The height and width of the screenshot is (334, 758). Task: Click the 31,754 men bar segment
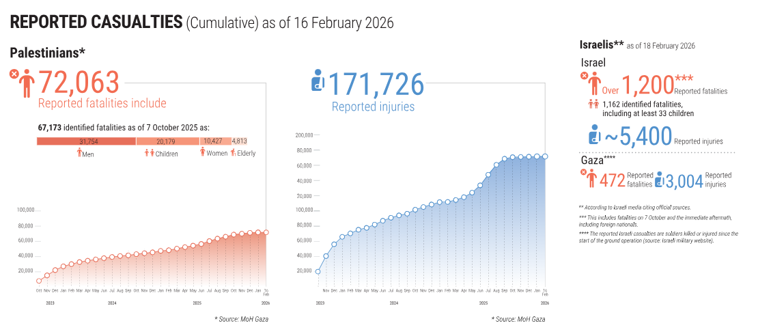click(86, 141)
